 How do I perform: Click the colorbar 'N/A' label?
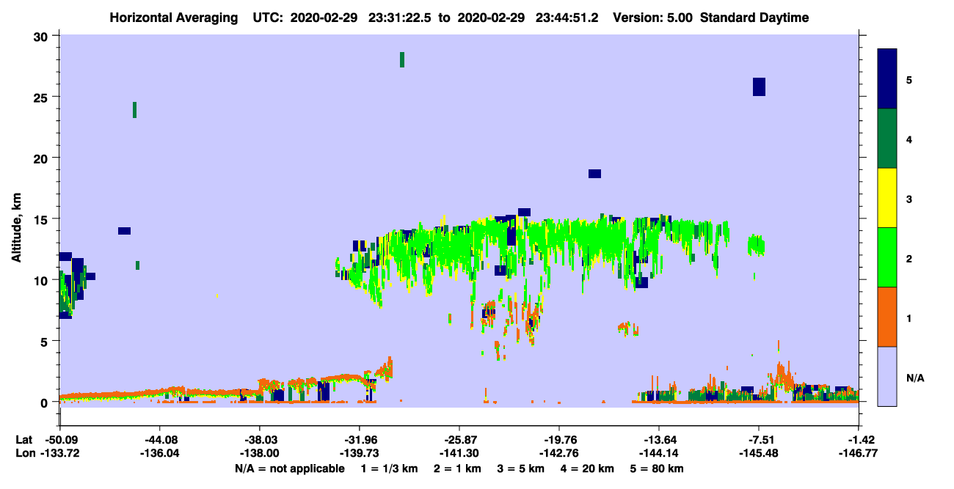click(915, 378)
